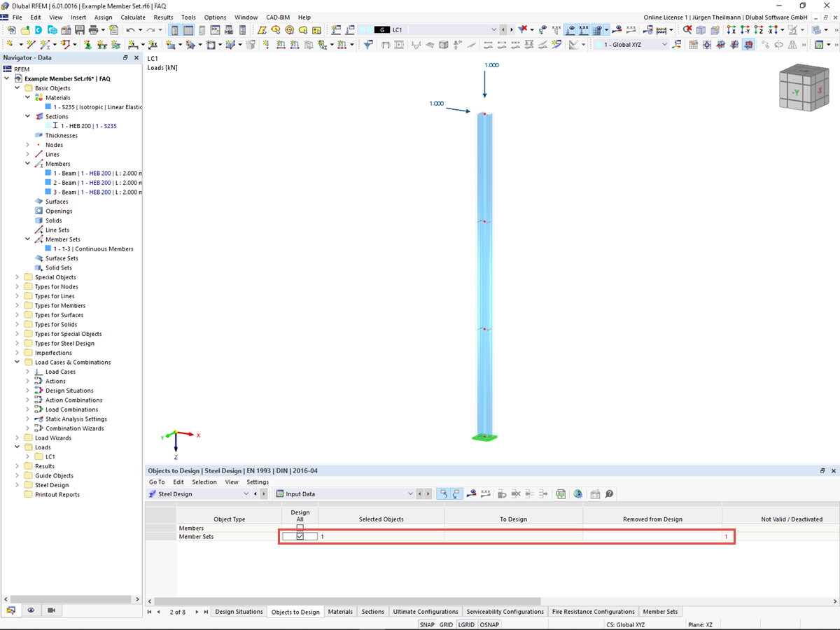This screenshot has height=630, width=840.
Task: Click the camera icon at the navigator bottom
Action: pyautogui.click(x=51, y=610)
